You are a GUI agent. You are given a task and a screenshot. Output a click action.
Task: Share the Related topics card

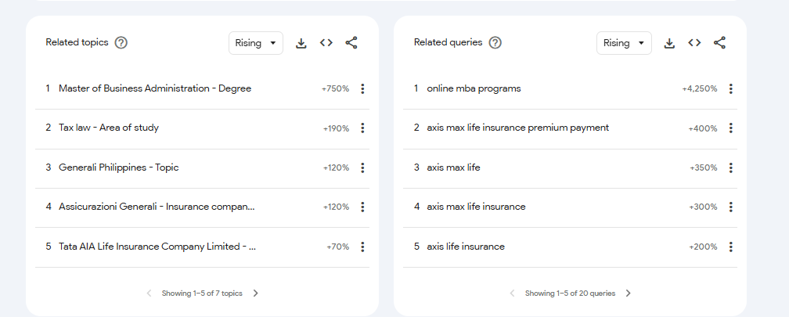(x=351, y=43)
